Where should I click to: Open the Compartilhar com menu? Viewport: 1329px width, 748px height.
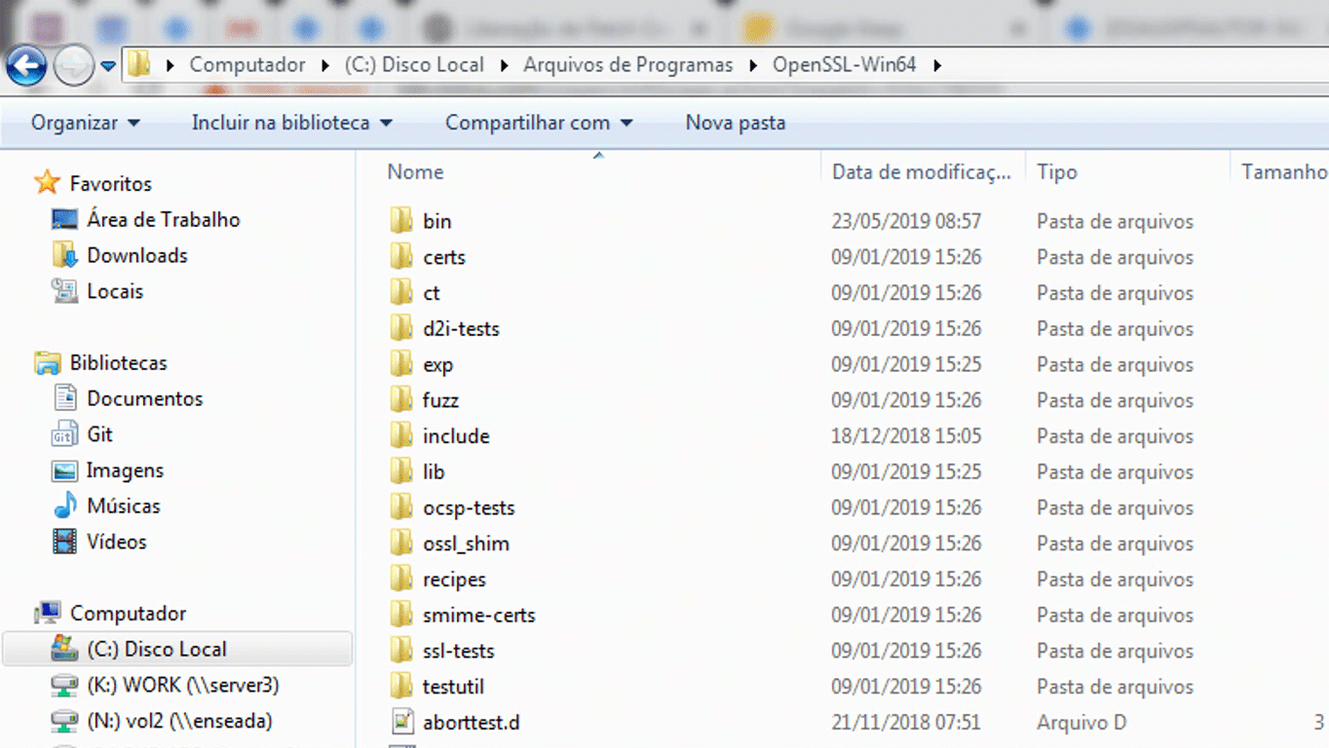pos(540,123)
